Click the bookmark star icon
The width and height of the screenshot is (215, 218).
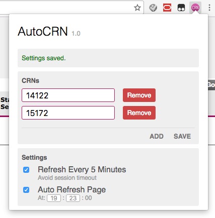pyautogui.click(x=137, y=8)
